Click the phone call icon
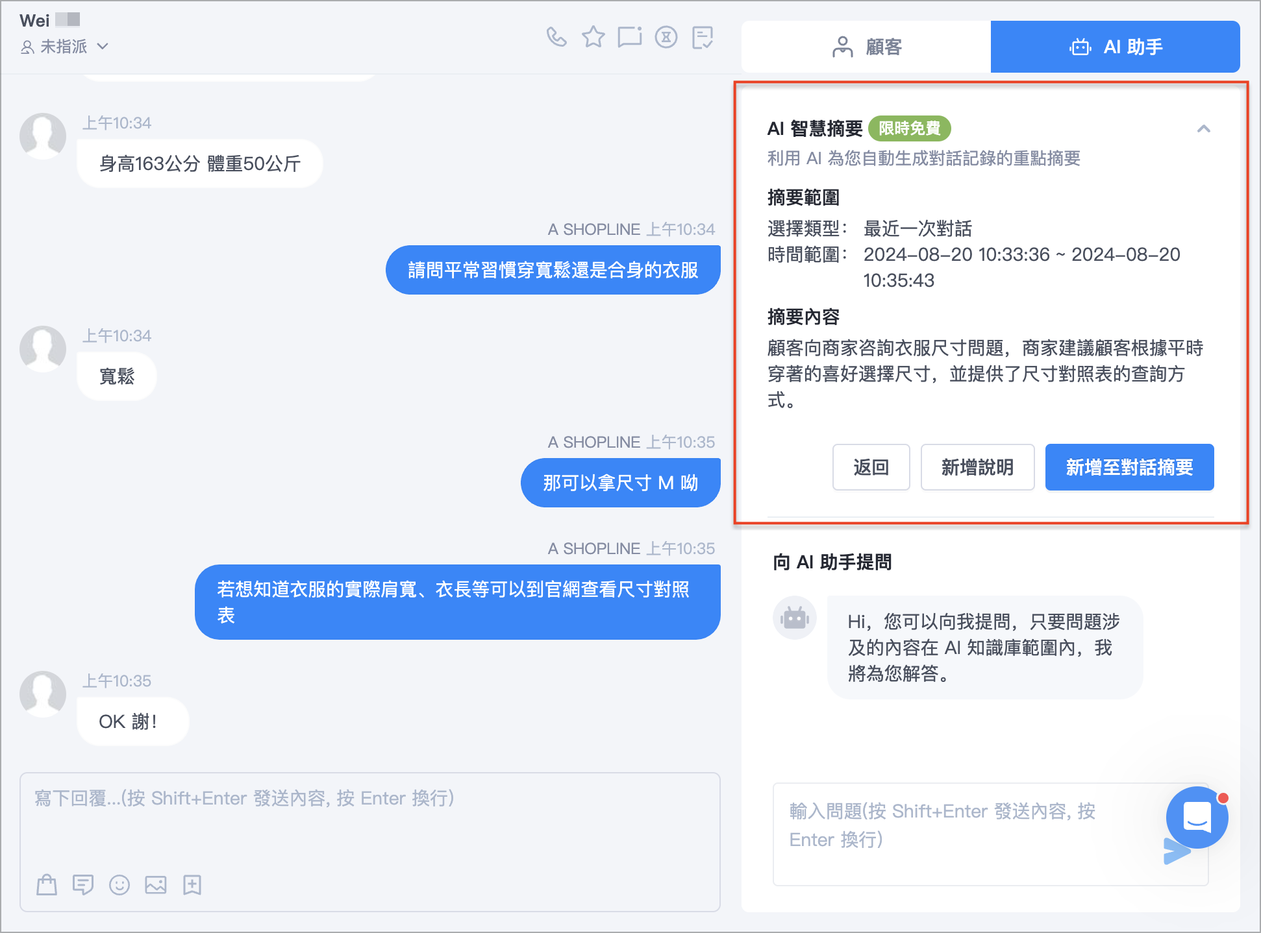1261x933 pixels. tap(556, 37)
